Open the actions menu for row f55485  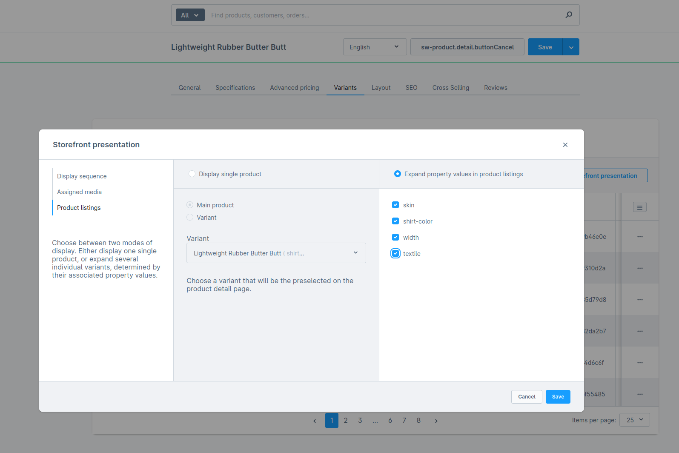click(639, 394)
